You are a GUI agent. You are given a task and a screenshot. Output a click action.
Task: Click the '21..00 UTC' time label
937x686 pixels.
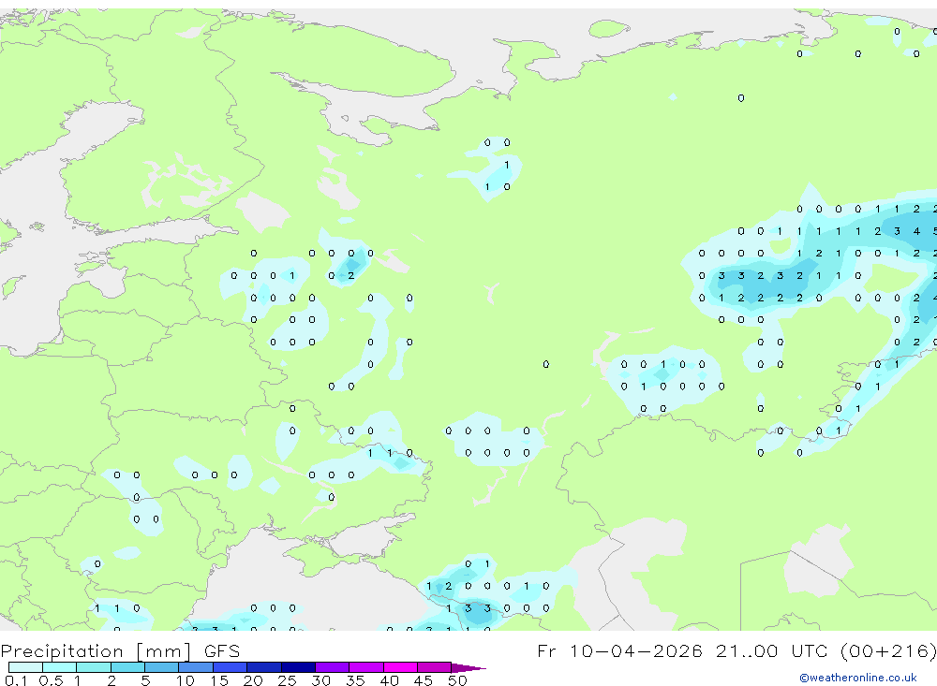pos(773,650)
